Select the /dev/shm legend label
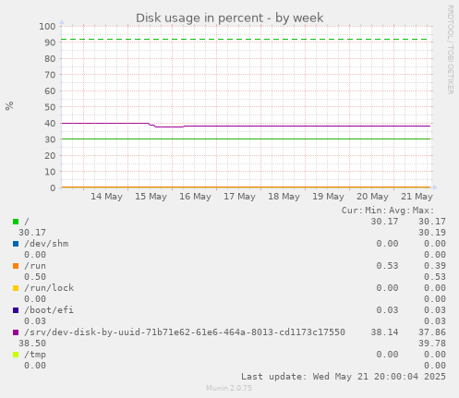 tap(46, 244)
